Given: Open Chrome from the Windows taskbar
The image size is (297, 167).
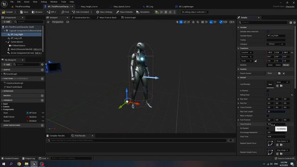Looking at the screenshot, I should click(19, 164).
